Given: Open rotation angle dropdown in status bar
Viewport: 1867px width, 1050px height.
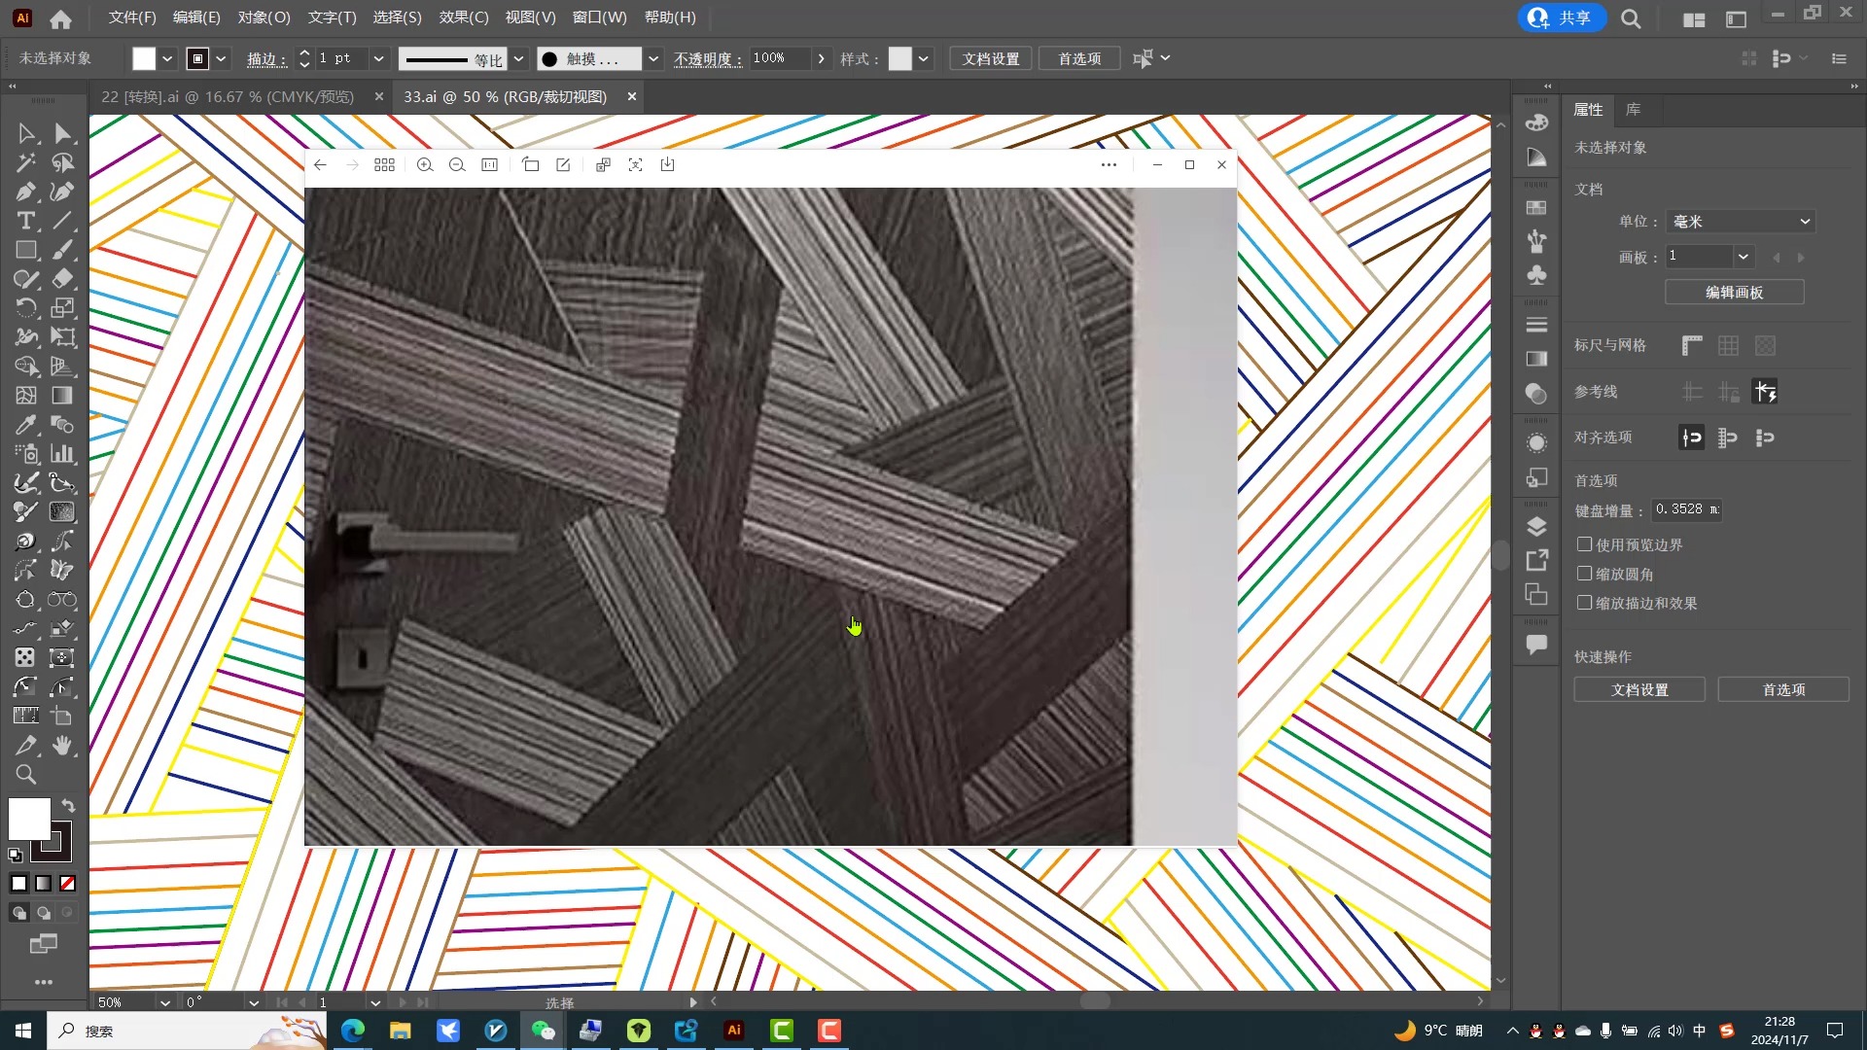Looking at the screenshot, I should tap(254, 1002).
